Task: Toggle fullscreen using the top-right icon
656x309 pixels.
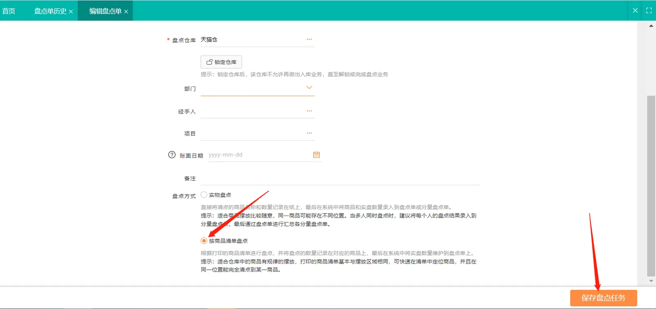Action: [x=649, y=10]
